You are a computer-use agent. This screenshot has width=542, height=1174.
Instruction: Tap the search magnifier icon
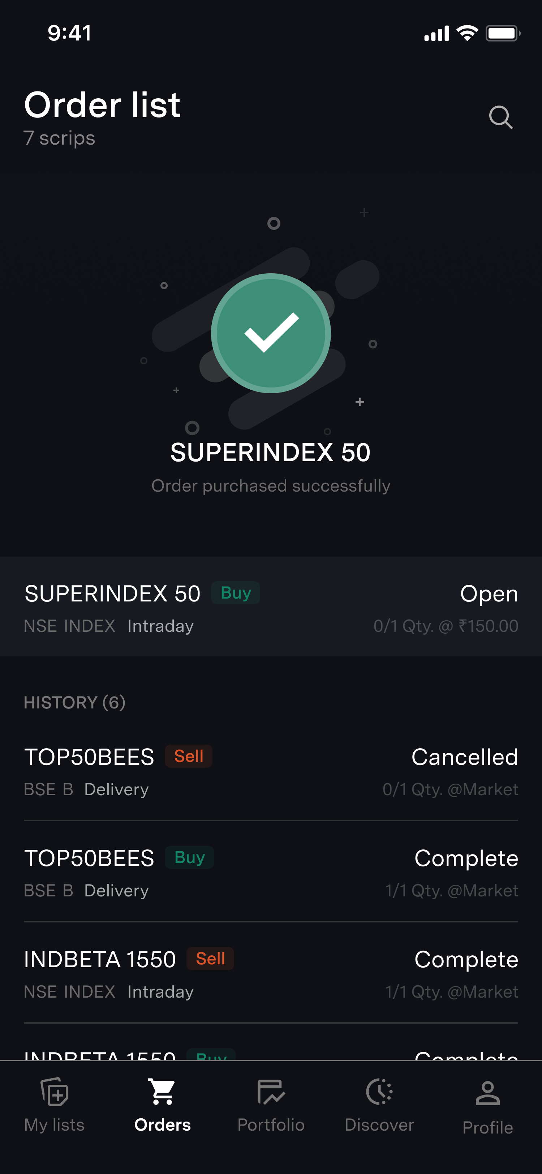pos(500,117)
